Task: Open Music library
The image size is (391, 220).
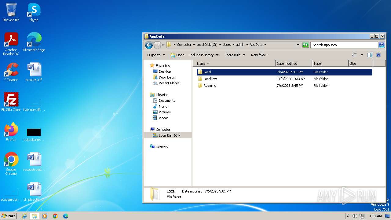Action: click(x=163, y=106)
